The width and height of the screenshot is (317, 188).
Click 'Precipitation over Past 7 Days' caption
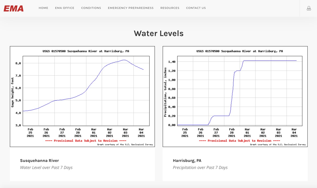tap(200, 168)
